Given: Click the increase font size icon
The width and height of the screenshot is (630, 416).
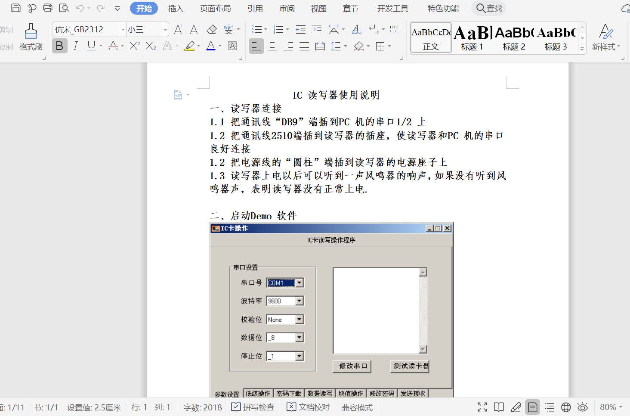Looking at the screenshot, I should [179, 29].
